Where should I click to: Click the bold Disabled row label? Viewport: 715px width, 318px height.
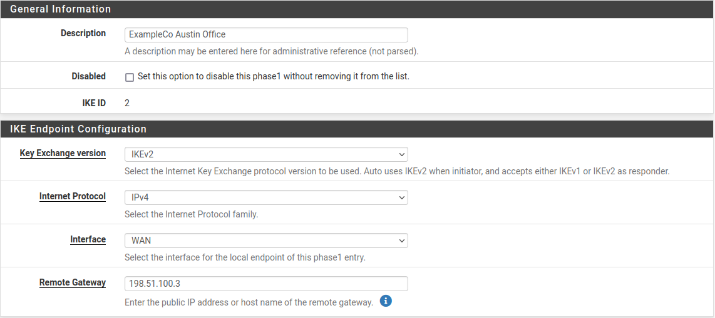88,76
